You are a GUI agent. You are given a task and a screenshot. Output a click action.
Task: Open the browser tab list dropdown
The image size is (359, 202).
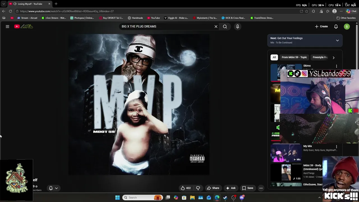(4, 4)
